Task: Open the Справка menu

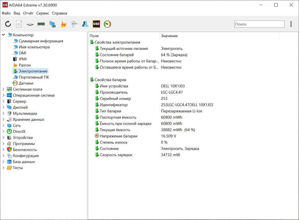Action: click(x=60, y=13)
